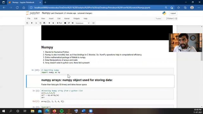Go back in browser

(x=4, y=8)
